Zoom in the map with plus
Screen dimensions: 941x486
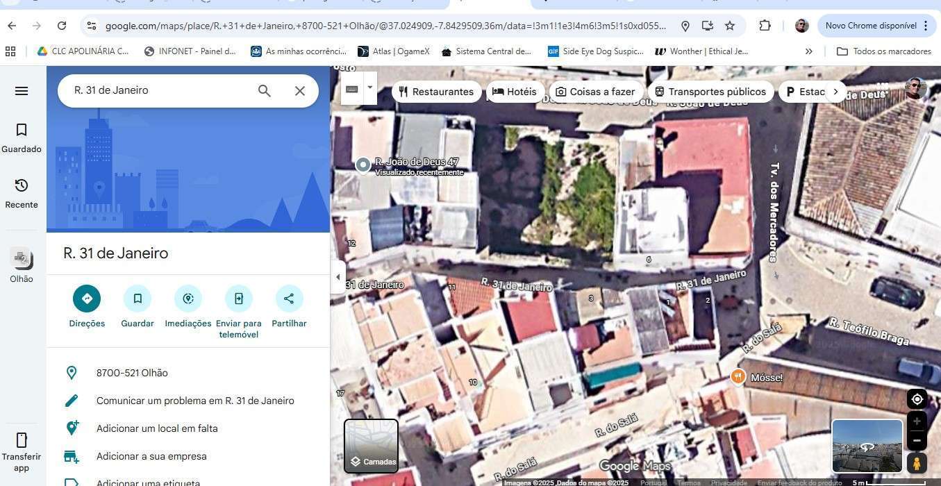coord(917,421)
